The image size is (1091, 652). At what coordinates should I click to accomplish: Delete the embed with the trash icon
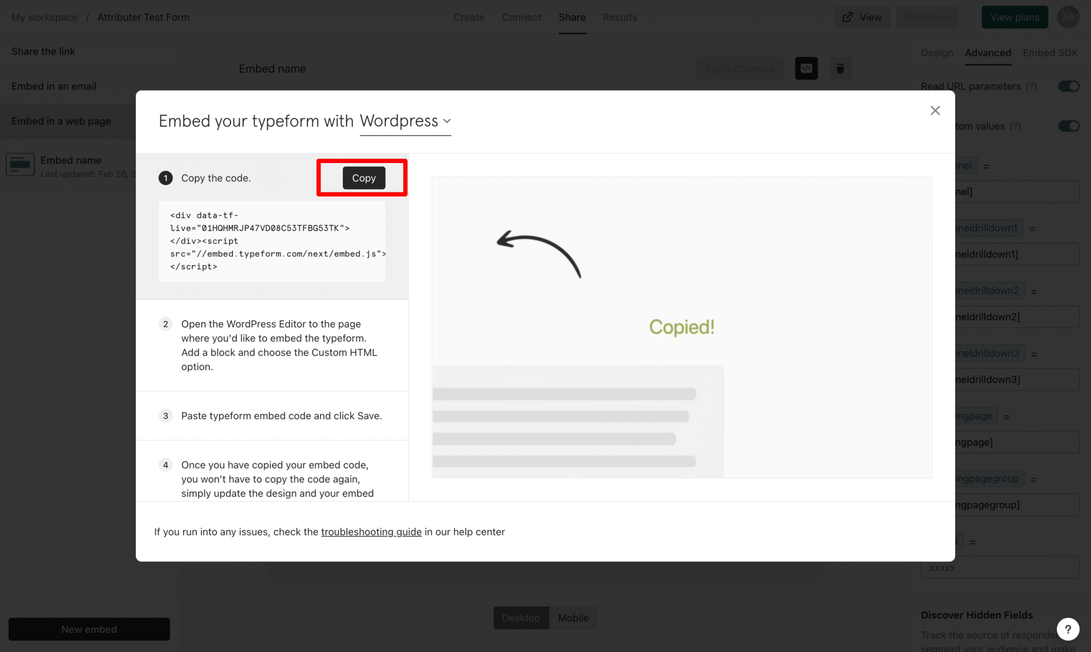[840, 68]
